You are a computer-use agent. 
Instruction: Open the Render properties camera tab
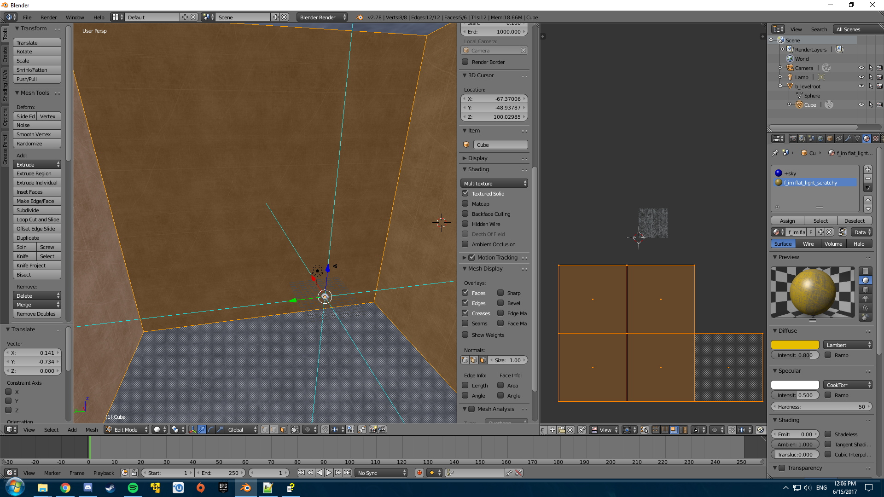click(x=793, y=139)
